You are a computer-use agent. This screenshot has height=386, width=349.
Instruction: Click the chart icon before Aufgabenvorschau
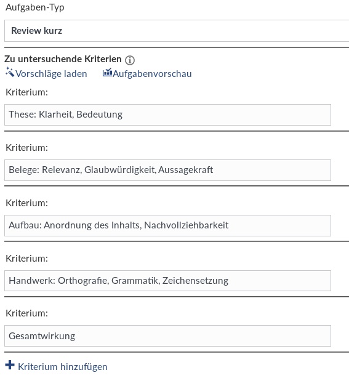click(107, 72)
